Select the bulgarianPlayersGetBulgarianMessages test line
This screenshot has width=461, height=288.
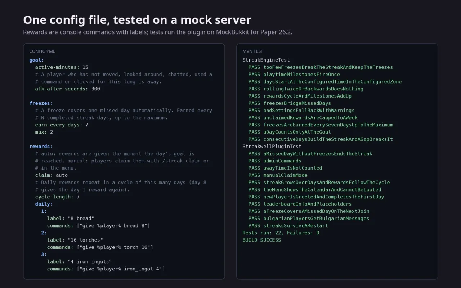309,219
